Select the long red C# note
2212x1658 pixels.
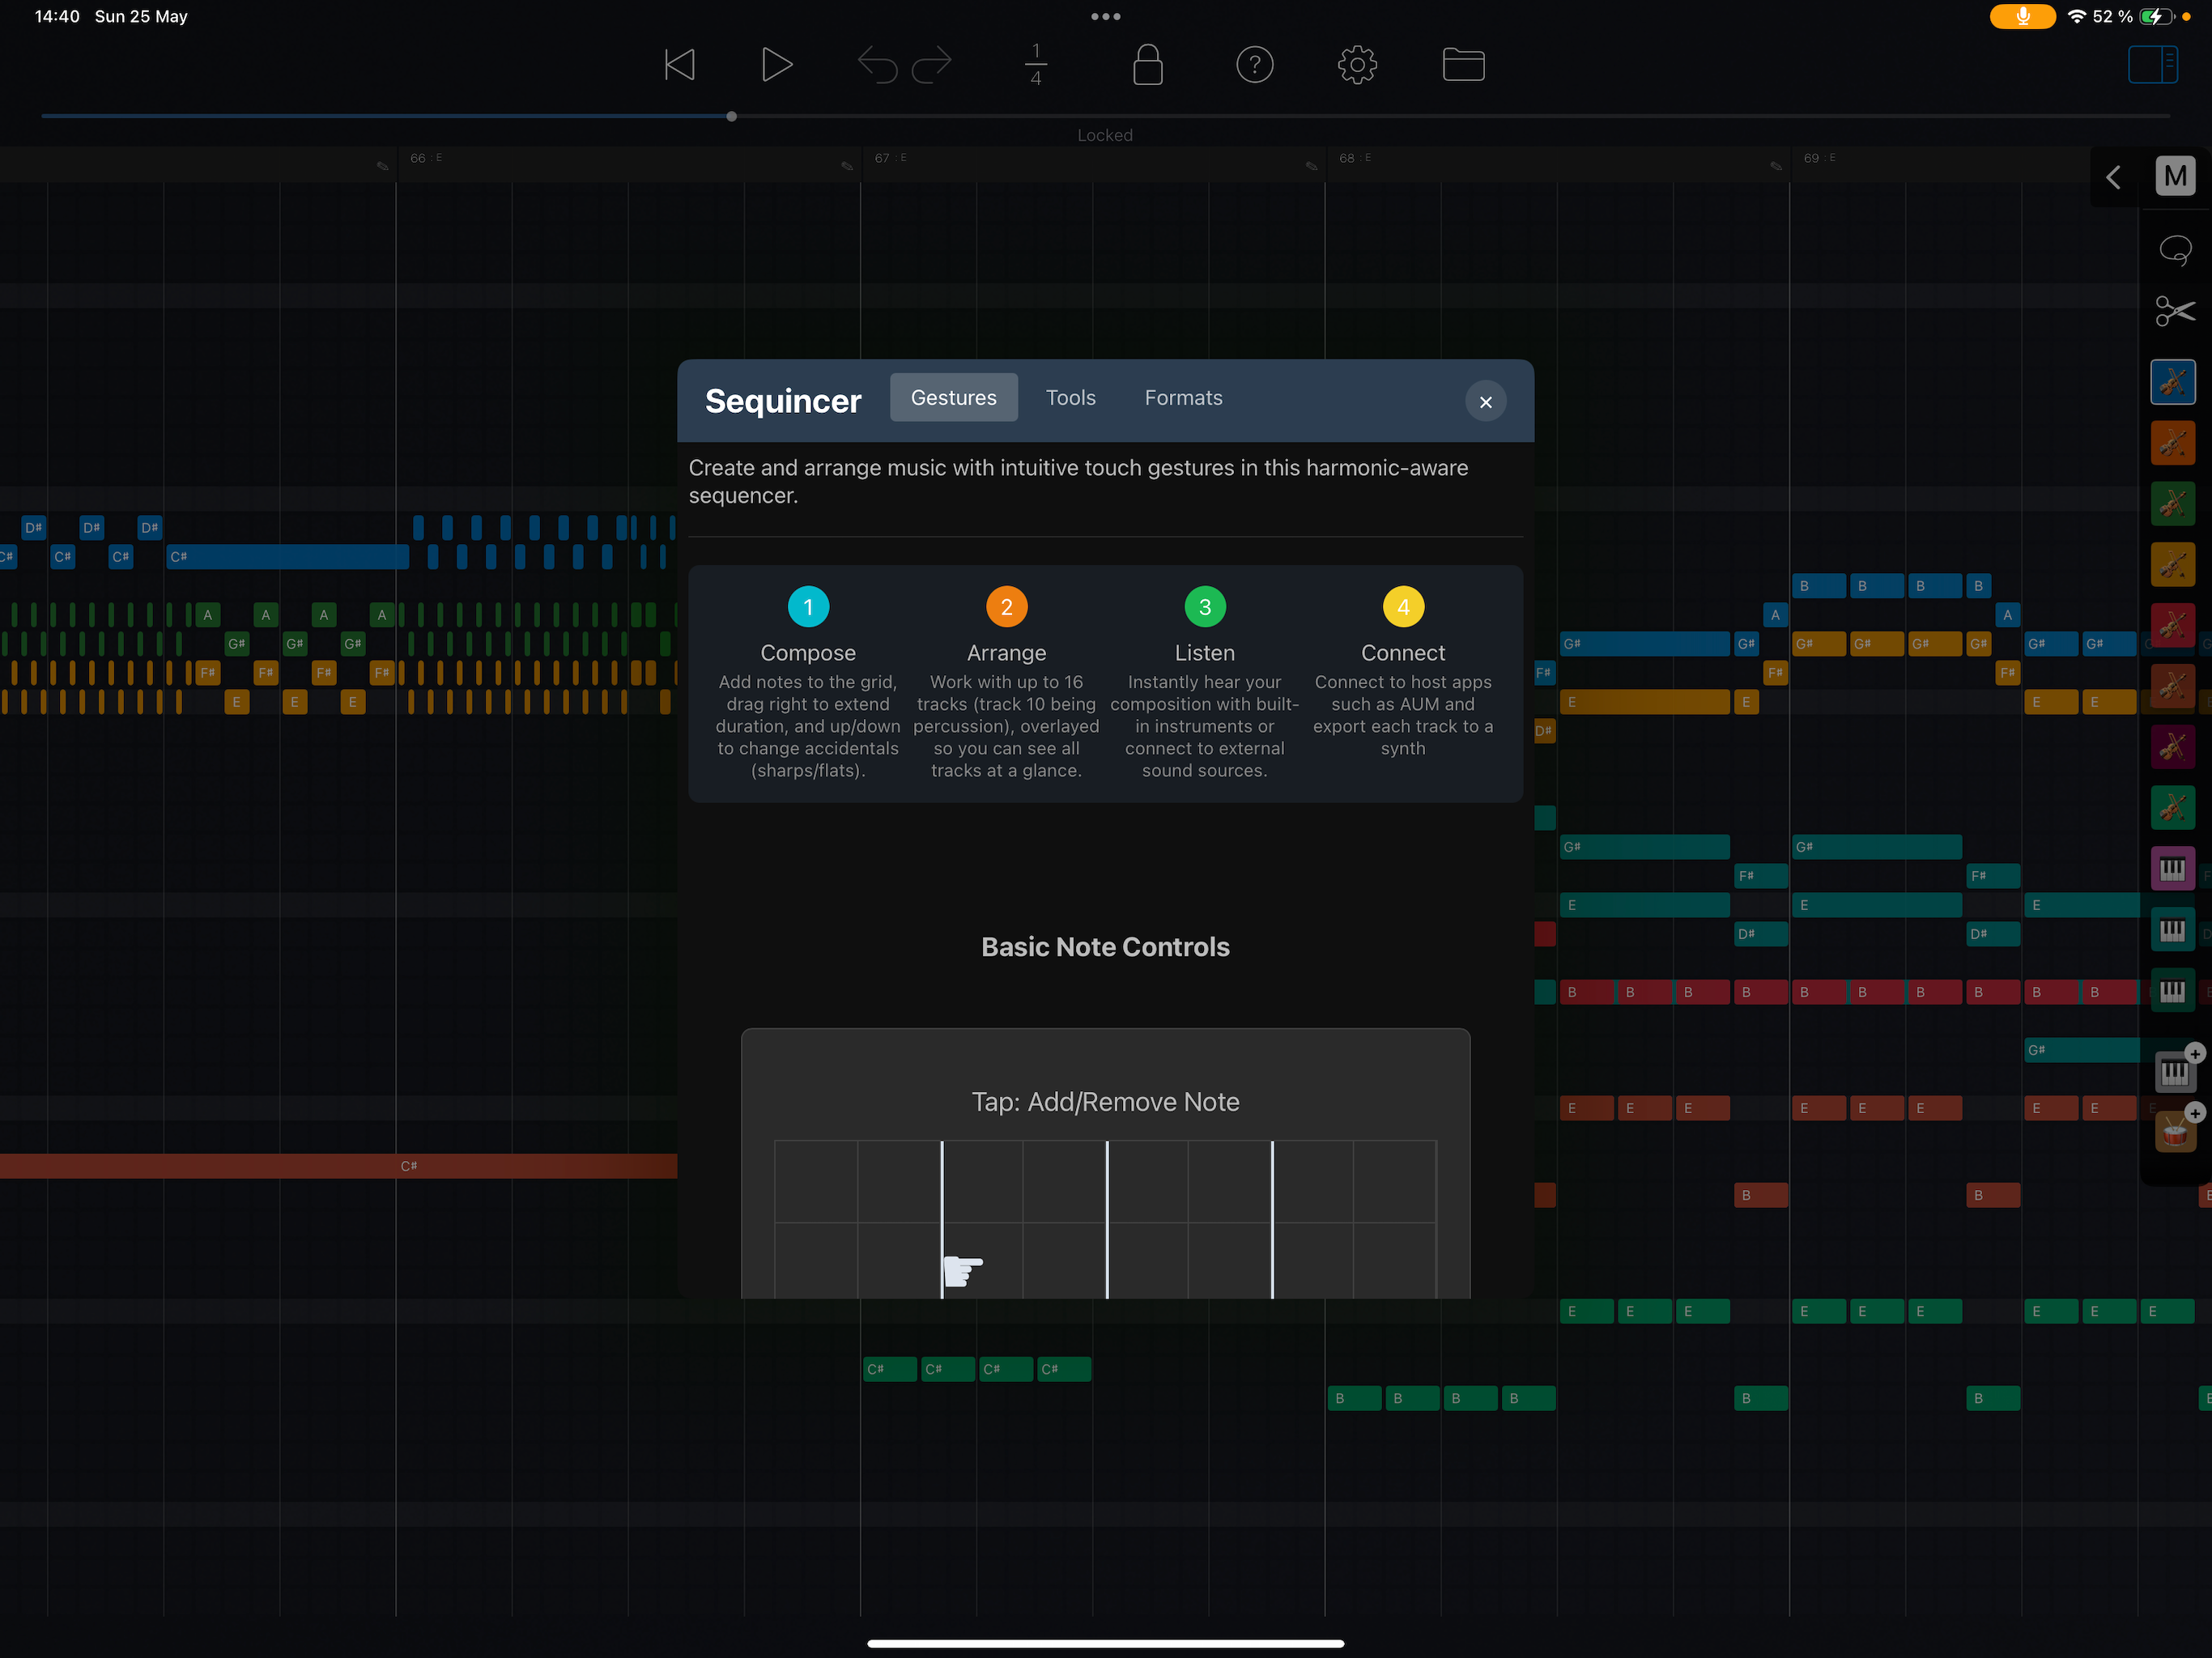[338, 1166]
